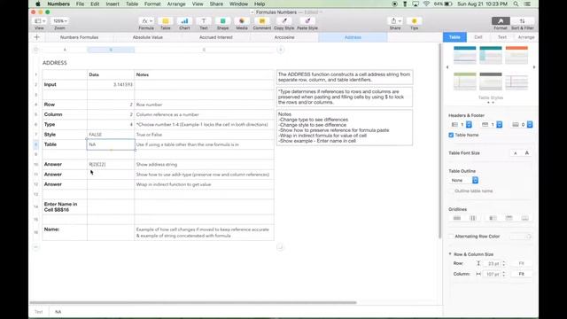Choose the green table style thumbnail
567x319 pixels.
click(x=464, y=81)
